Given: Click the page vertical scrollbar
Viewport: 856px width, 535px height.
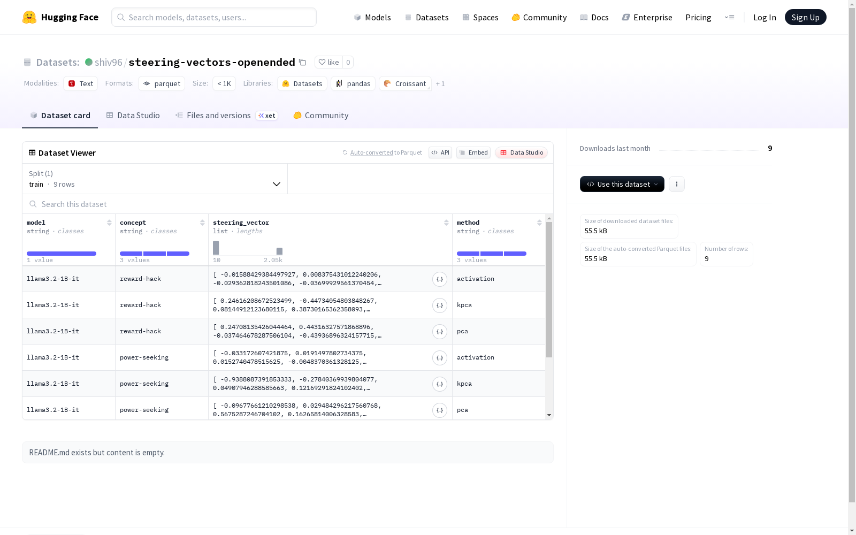Looking at the screenshot, I should coord(852,254).
